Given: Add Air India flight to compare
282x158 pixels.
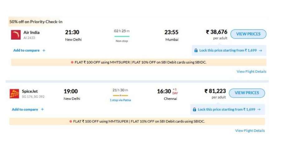Looking at the screenshot, I should pos(26,51).
